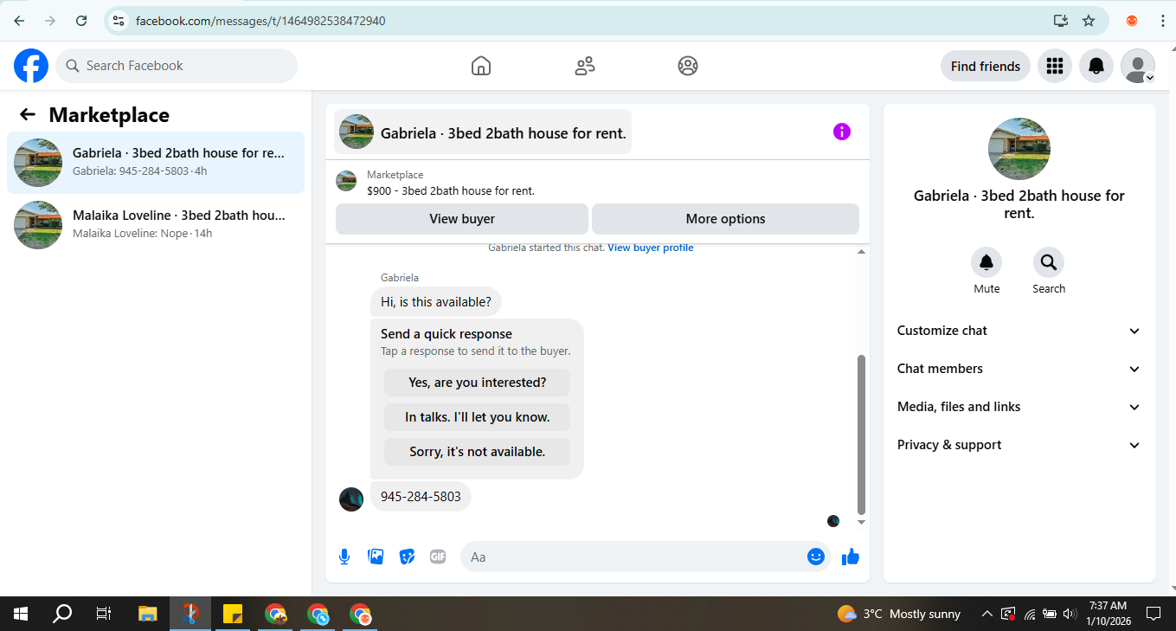Go to Home feed icon
Viewport: 1176px width, 631px height.
click(x=481, y=66)
